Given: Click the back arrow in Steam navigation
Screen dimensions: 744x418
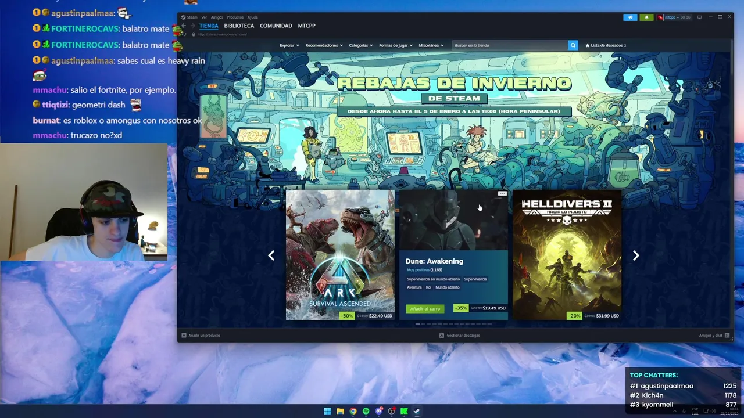Looking at the screenshot, I should point(184,26).
